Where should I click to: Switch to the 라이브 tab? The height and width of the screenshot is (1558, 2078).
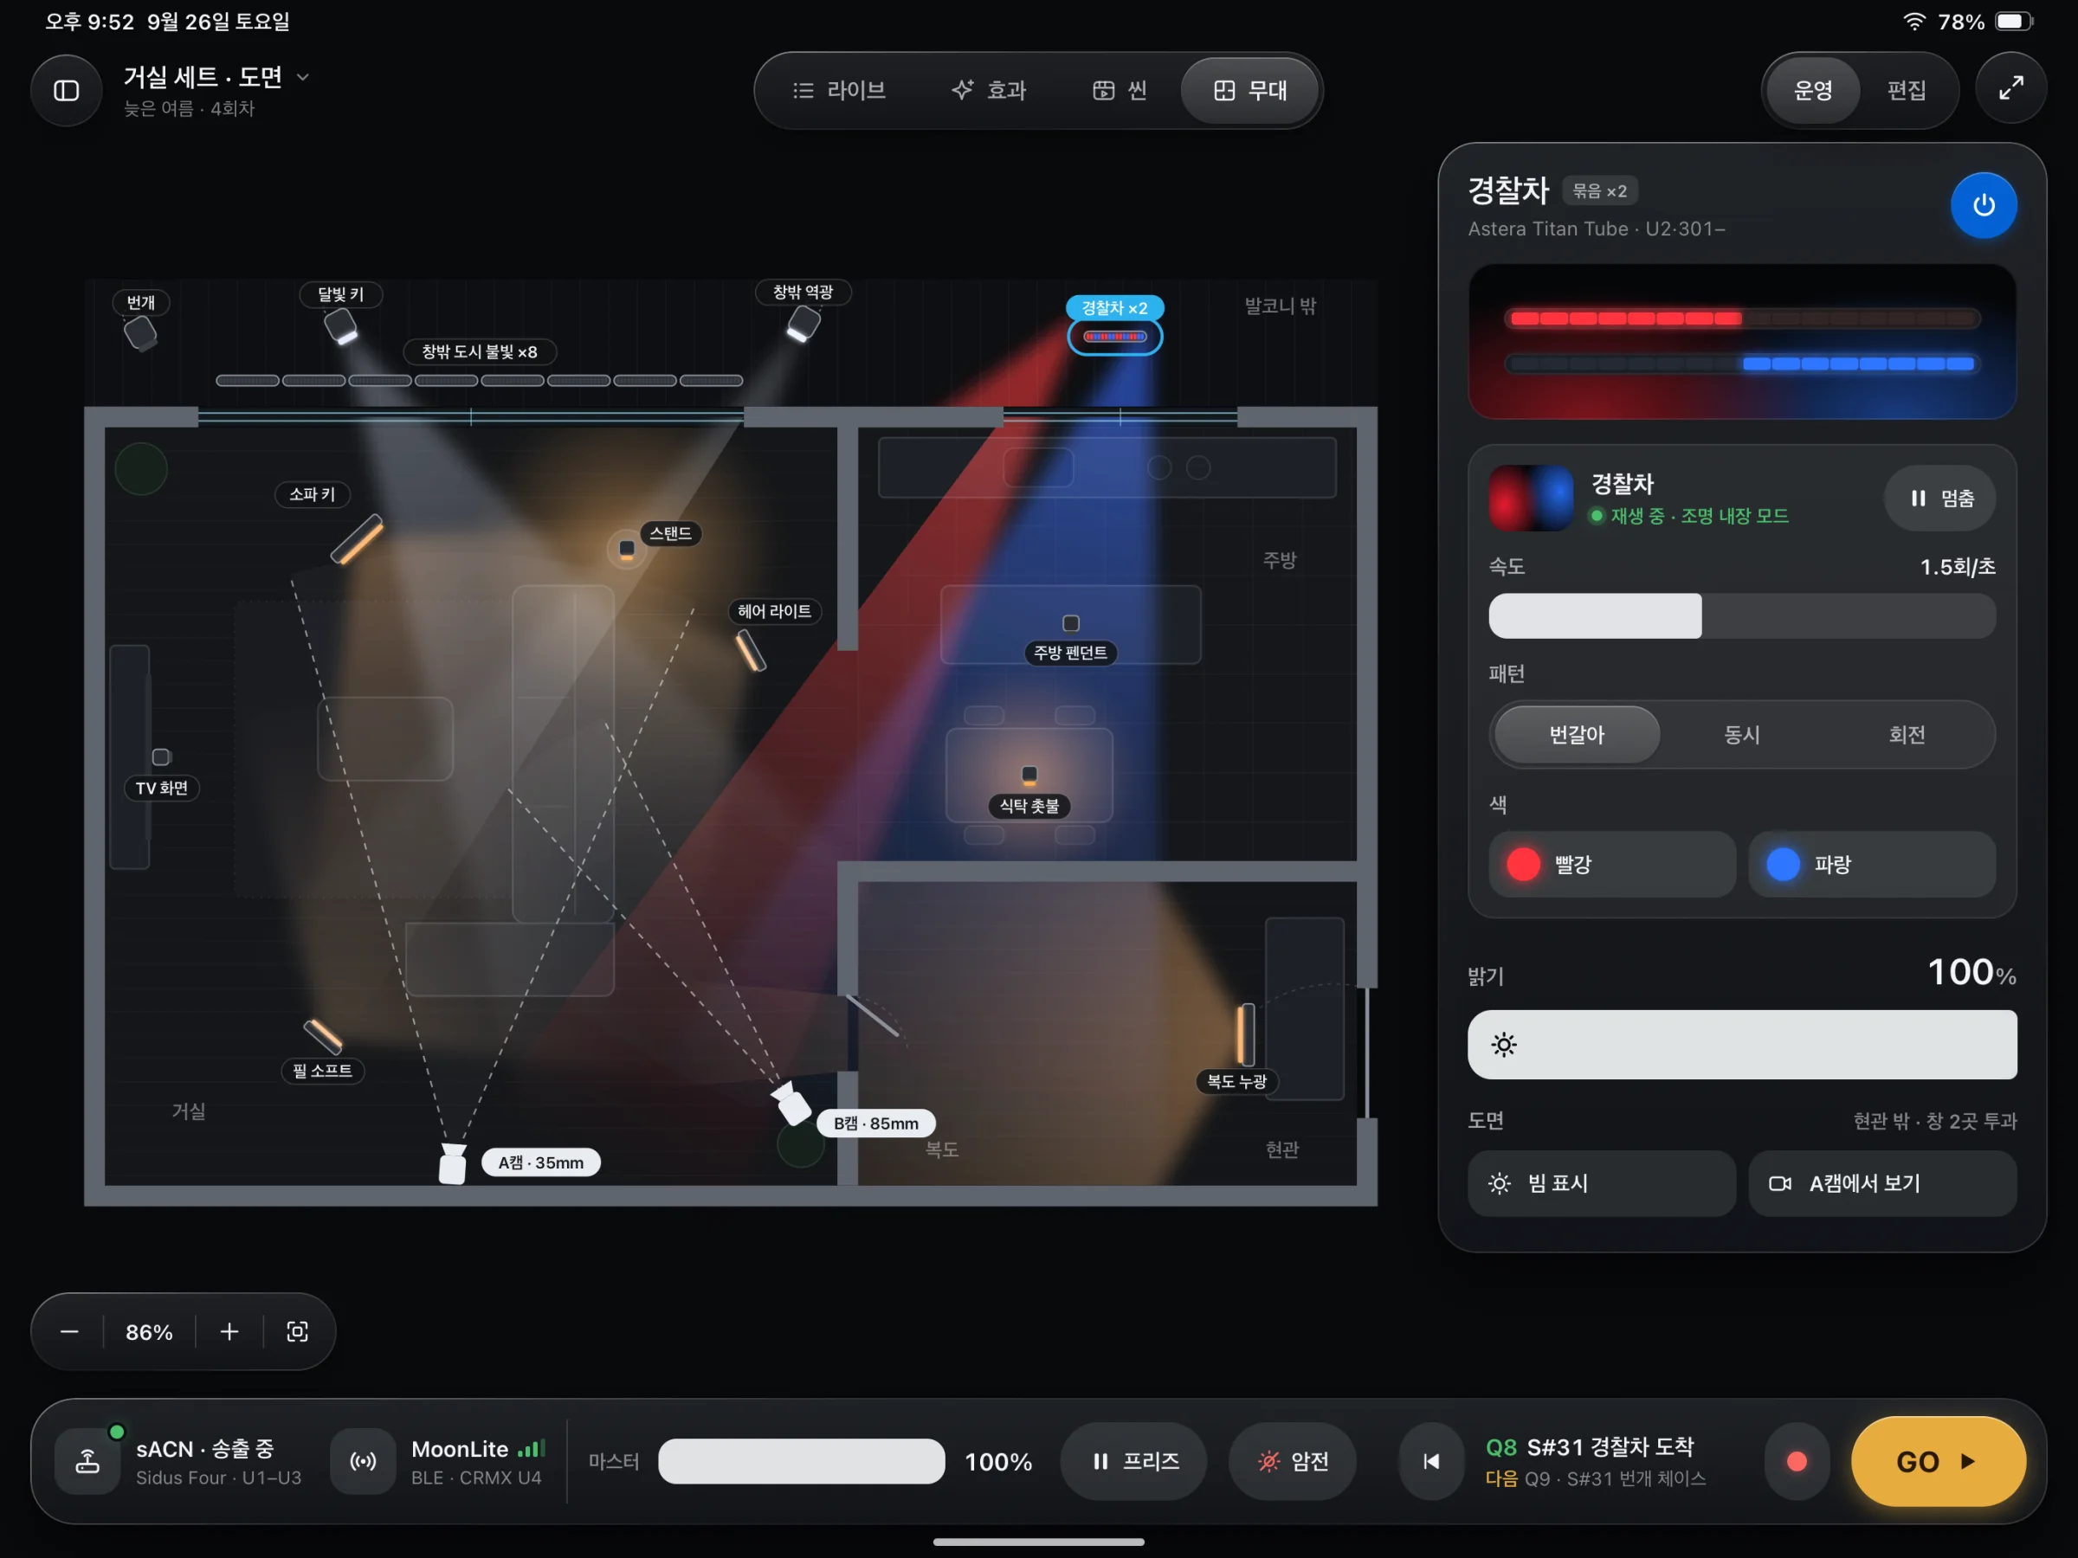[x=839, y=90]
